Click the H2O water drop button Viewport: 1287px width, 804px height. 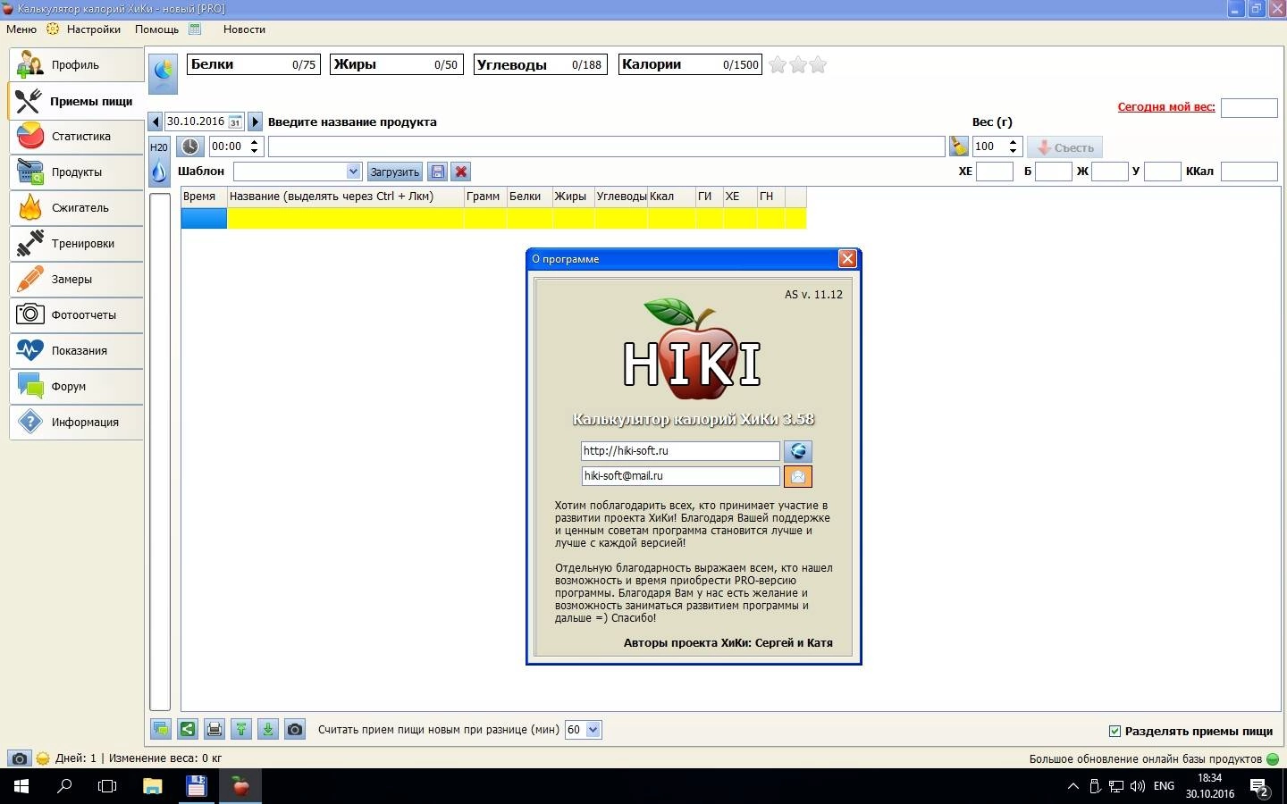(x=159, y=161)
